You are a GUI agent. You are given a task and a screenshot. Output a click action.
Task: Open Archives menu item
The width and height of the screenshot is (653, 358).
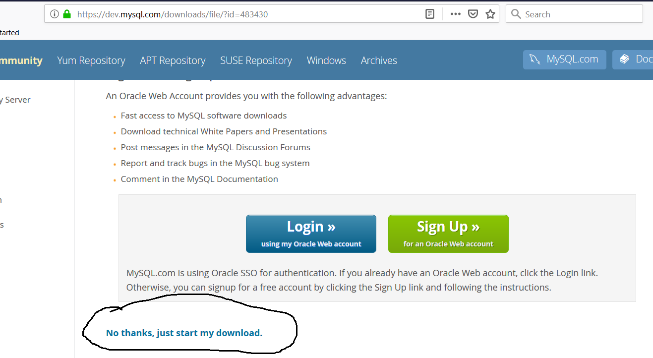[x=379, y=60]
